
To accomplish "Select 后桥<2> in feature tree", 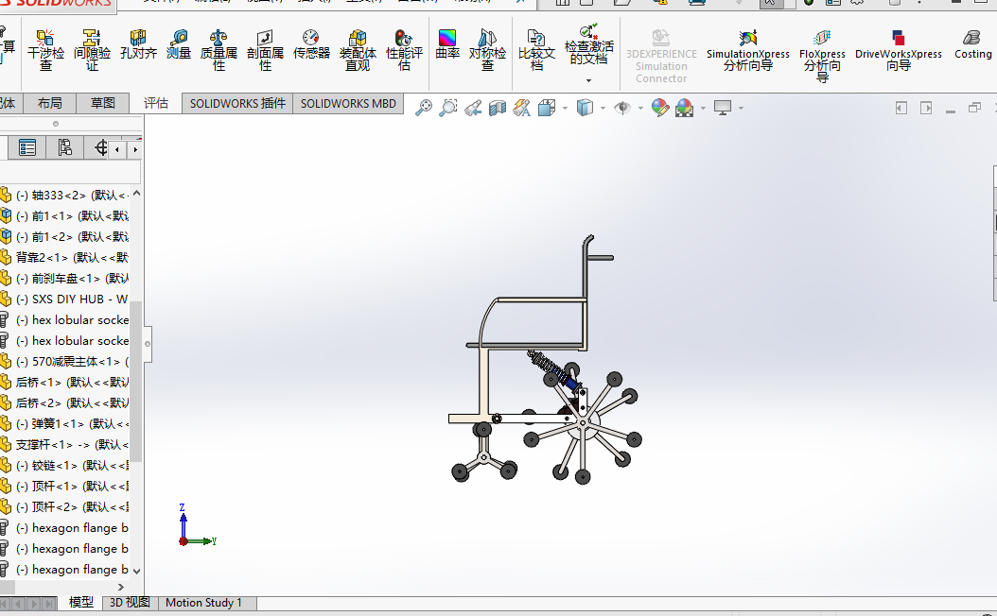I will click(65, 402).
